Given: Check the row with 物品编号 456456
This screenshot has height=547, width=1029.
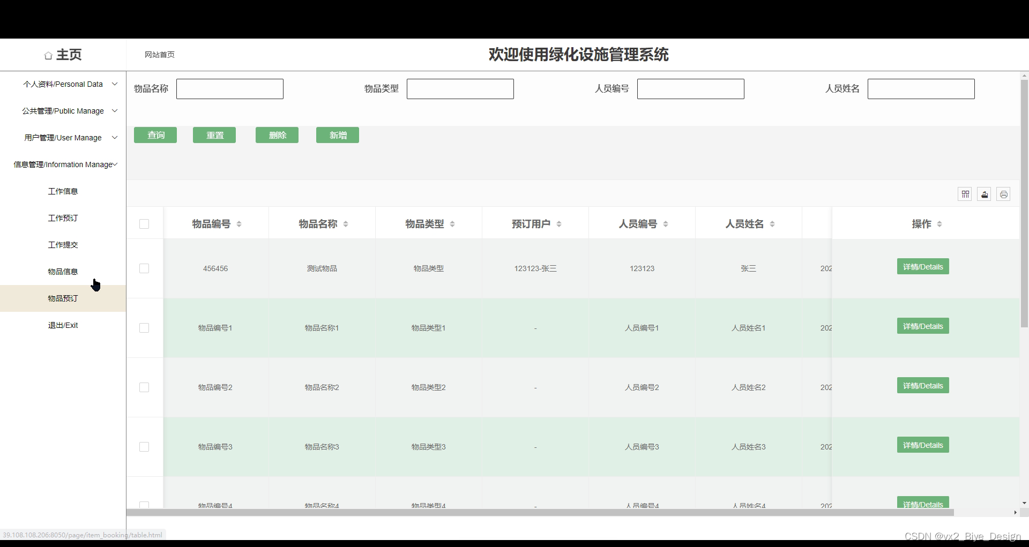Looking at the screenshot, I should (144, 268).
